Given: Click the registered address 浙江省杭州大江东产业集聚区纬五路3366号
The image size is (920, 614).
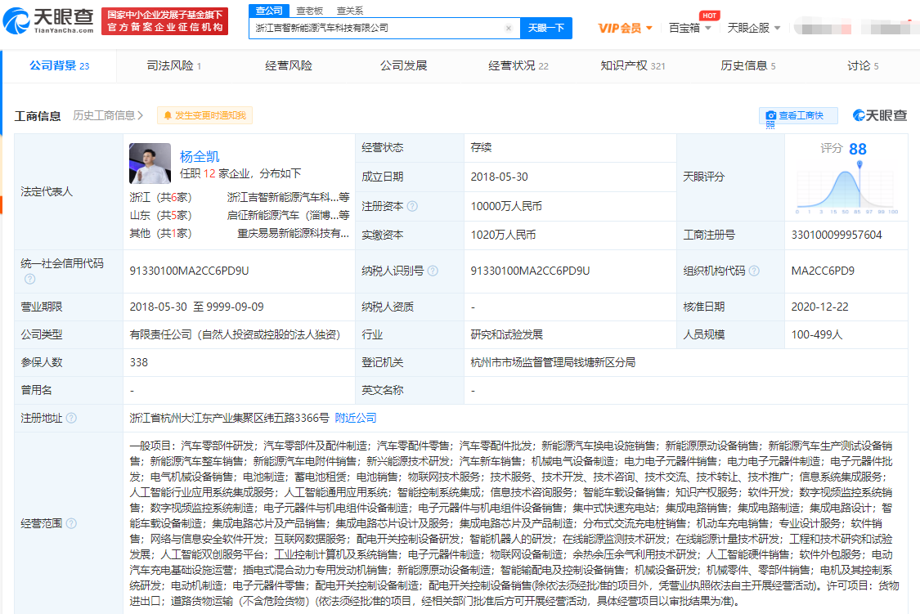Looking at the screenshot, I should 230,418.
